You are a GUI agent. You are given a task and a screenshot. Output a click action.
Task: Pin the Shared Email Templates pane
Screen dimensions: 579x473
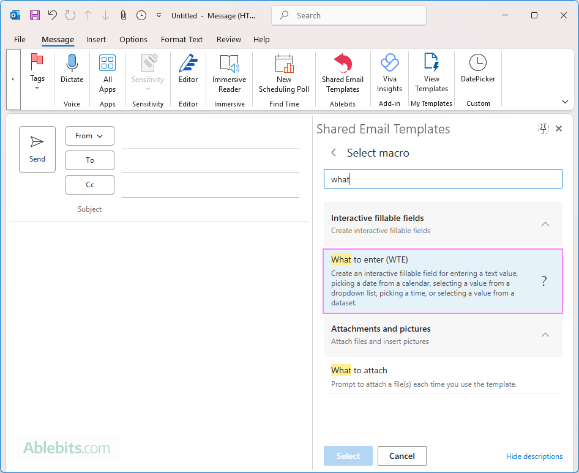click(x=543, y=128)
